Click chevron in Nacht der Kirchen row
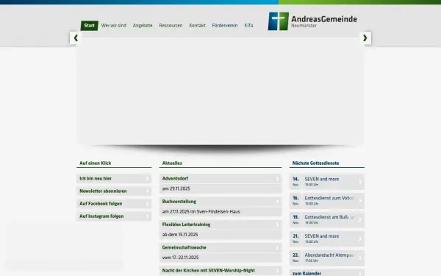This screenshot has height=276, width=441. tap(277, 271)
